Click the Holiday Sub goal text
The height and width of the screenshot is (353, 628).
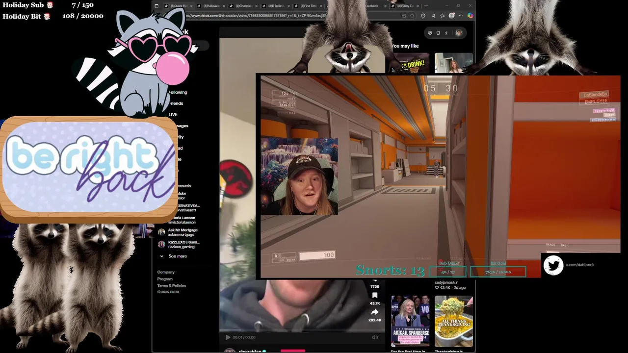[x=48, y=5]
